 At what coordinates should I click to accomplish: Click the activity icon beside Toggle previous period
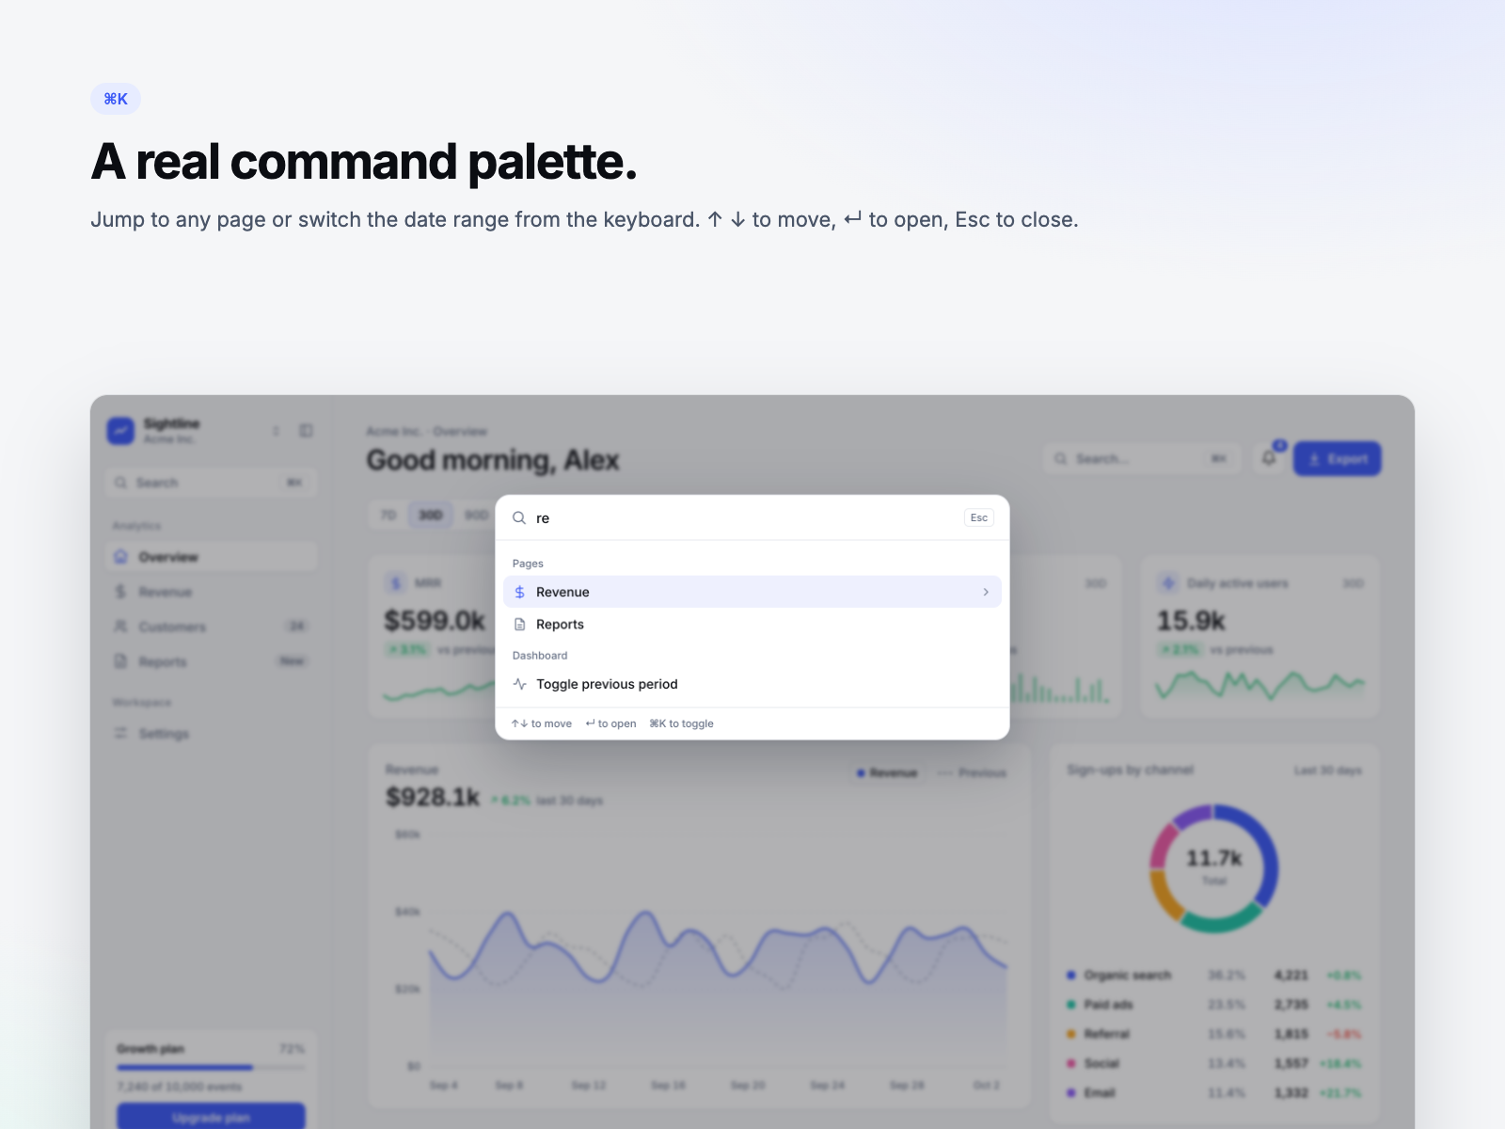point(520,684)
